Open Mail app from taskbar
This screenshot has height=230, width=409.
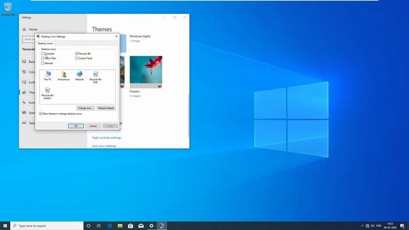point(141,226)
